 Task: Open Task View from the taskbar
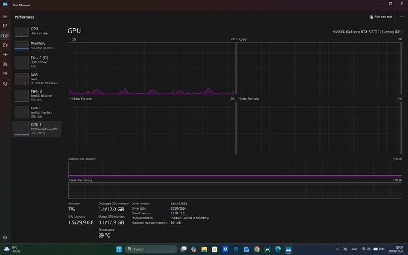(x=184, y=249)
